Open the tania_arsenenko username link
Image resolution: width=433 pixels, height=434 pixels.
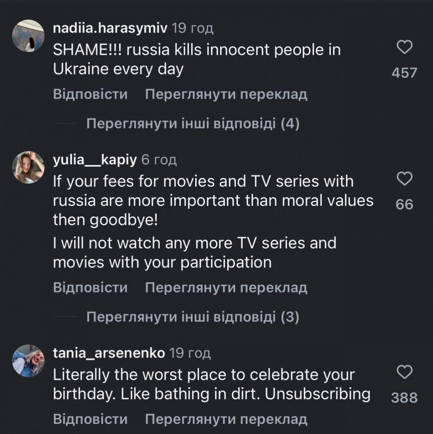pyautogui.click(x=109, y=353)
